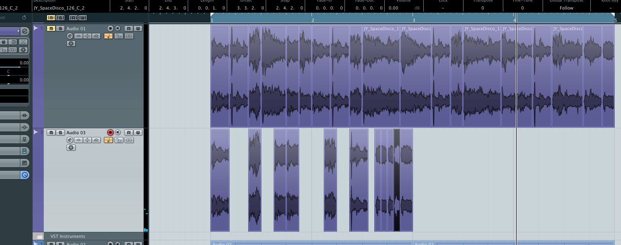Open the Inspector Inserts tab
This screenshot has height=245, width=621.
tap(24, 115)
